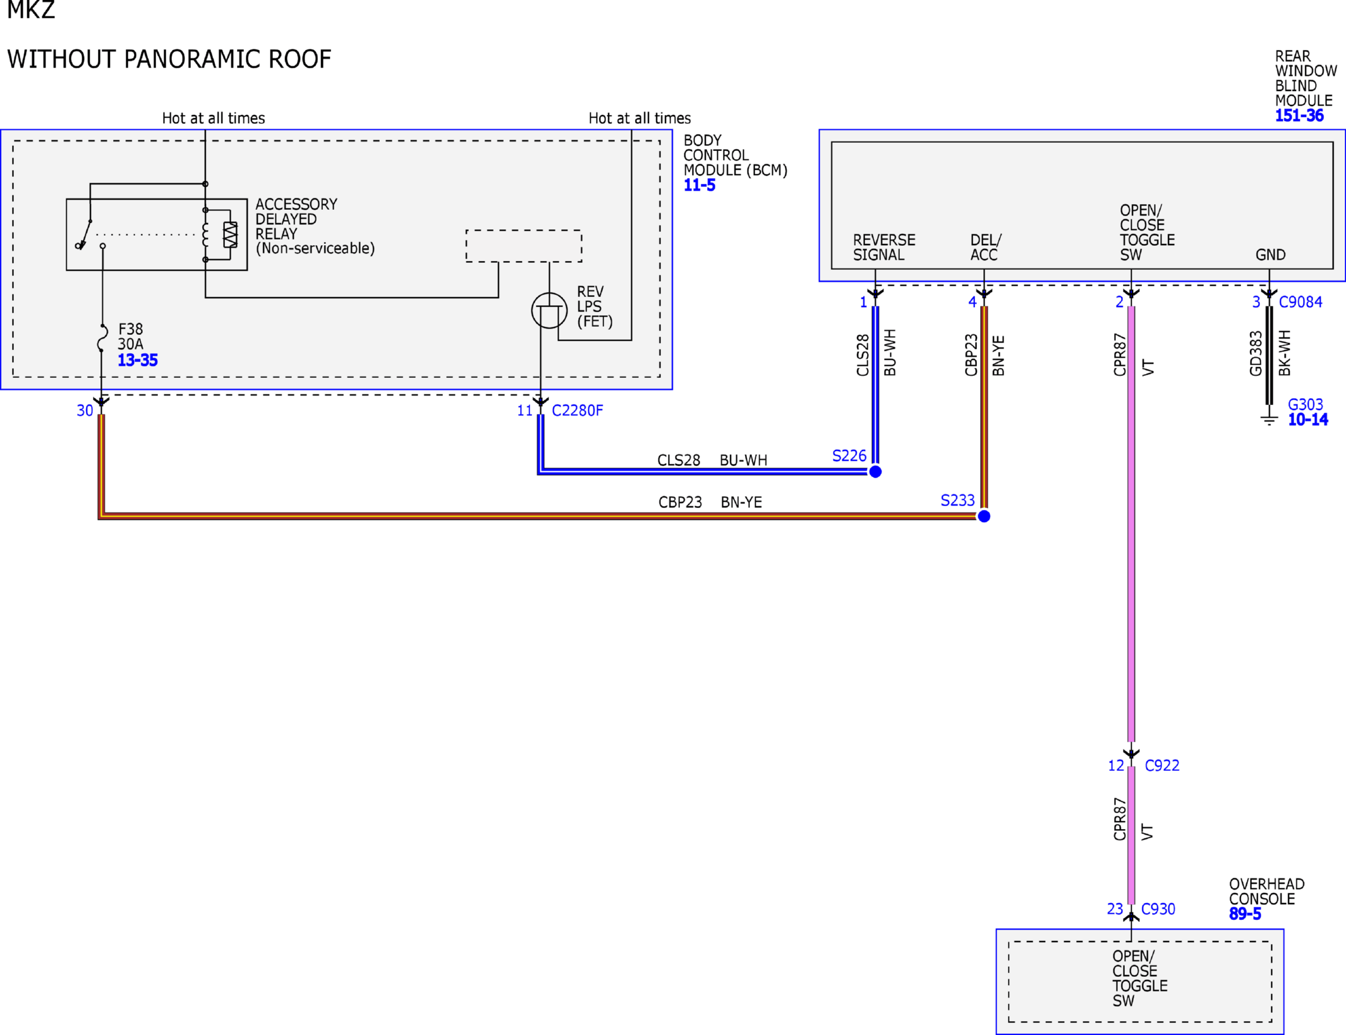
Task: Click the REAR WINDOW BLIND MODULE label
Action: click(x=1306, y=78)
